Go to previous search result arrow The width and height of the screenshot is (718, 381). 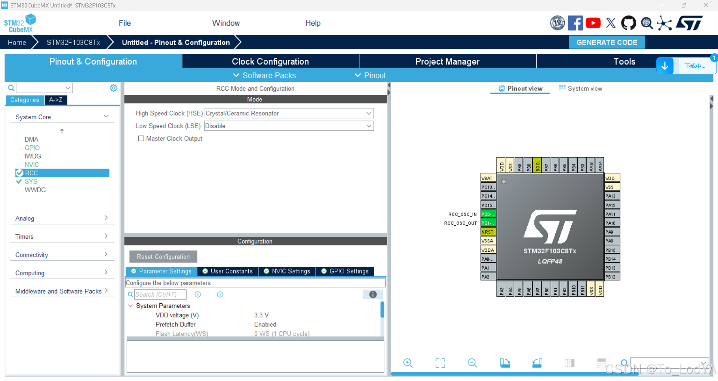198,294
